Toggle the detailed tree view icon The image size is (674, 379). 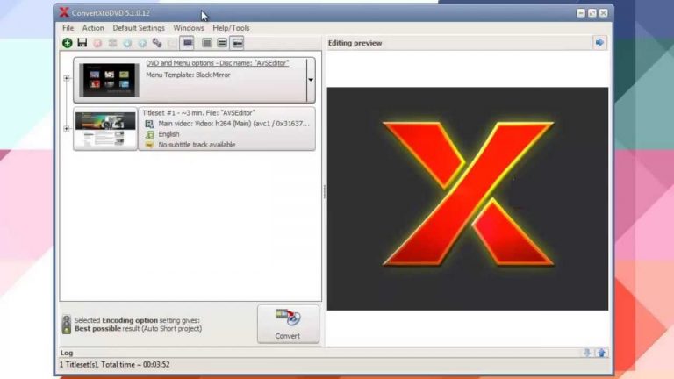click(x=237, y=43)
